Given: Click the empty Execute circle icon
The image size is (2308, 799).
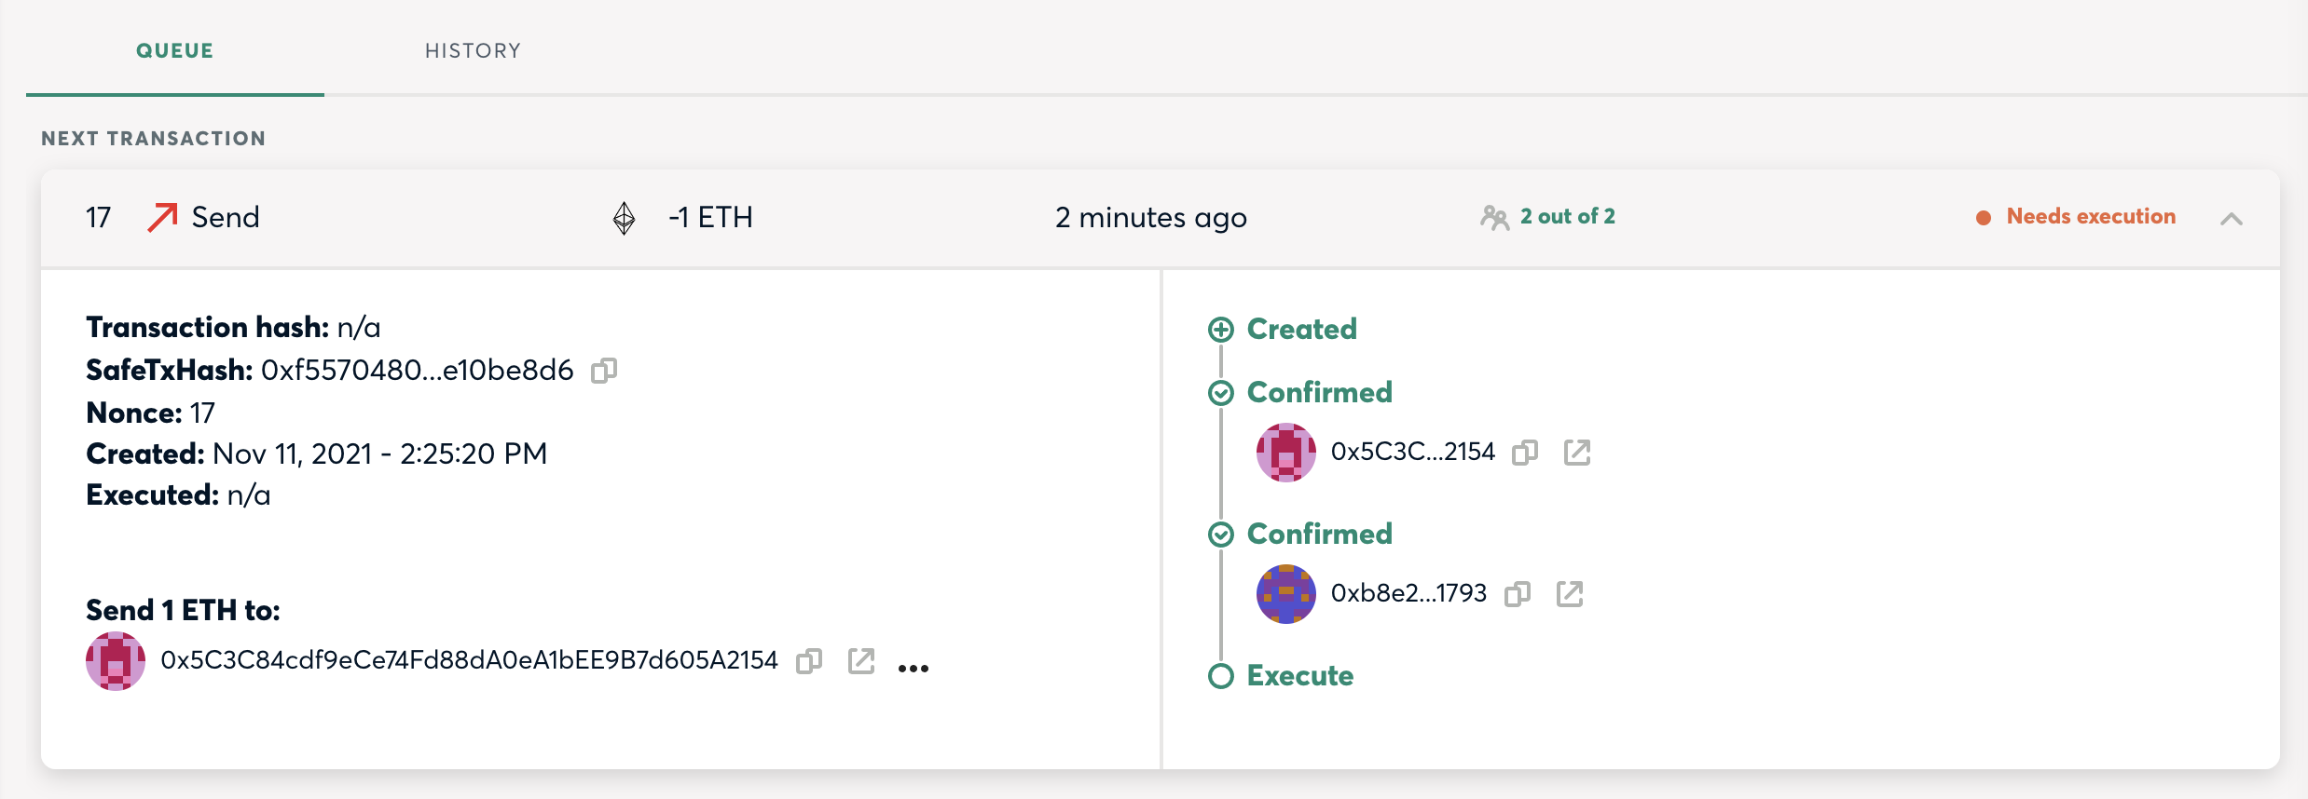Looking at the screenshot, I should coord(1221,676).
